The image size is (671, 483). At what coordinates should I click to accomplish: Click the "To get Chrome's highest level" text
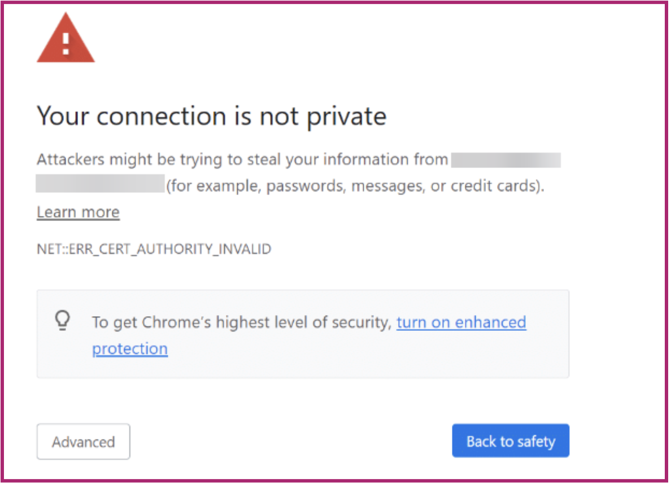click(242, 322)
